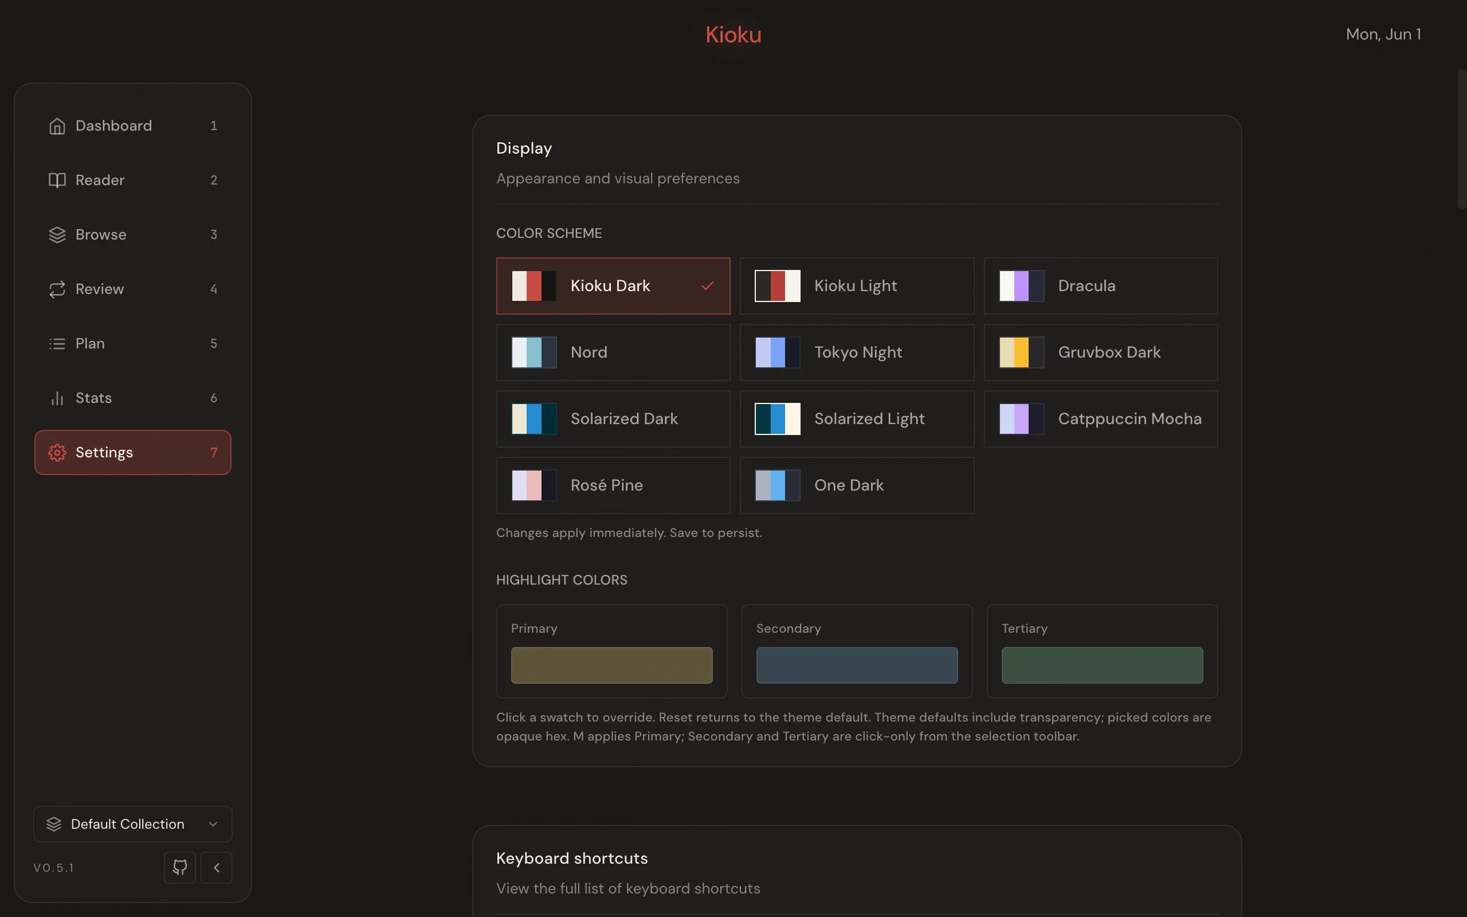This screenshot has height=917, width=1467.
Task: Click the Plan list icon
Action: pyautogui.click(x=57, y=344)
